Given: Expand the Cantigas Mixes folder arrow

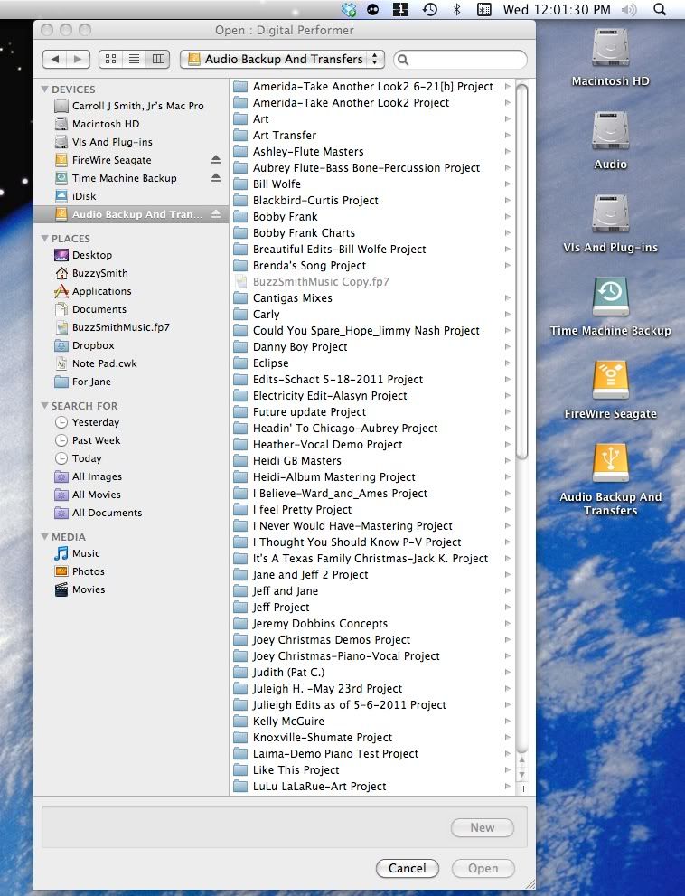Looking at the screenshot, I should 507,297.
